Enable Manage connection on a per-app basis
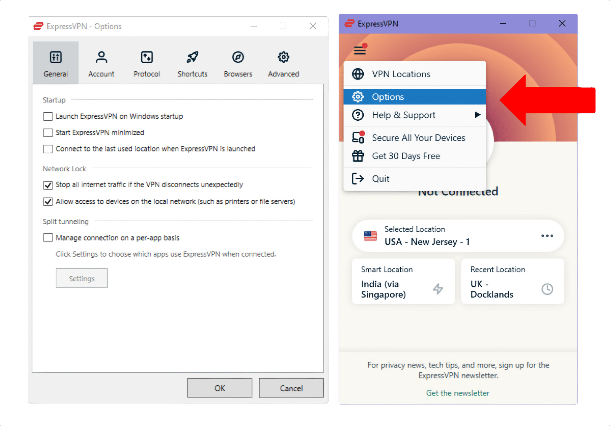The image size is (610, 426). click(x=48, y=238)
